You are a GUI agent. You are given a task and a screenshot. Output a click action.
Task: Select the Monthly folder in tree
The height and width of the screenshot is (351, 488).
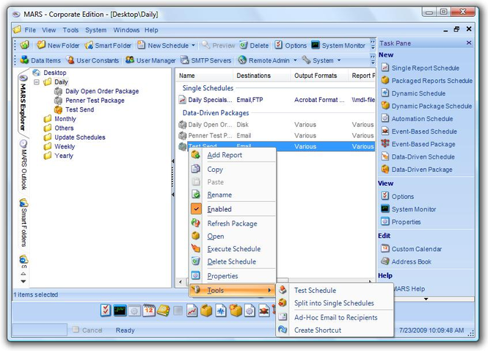[x=65, y=119]
